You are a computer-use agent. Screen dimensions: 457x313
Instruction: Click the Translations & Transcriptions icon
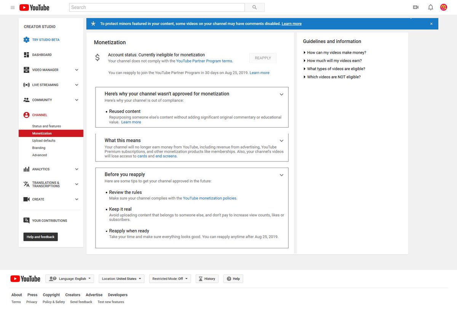(26, 184)
